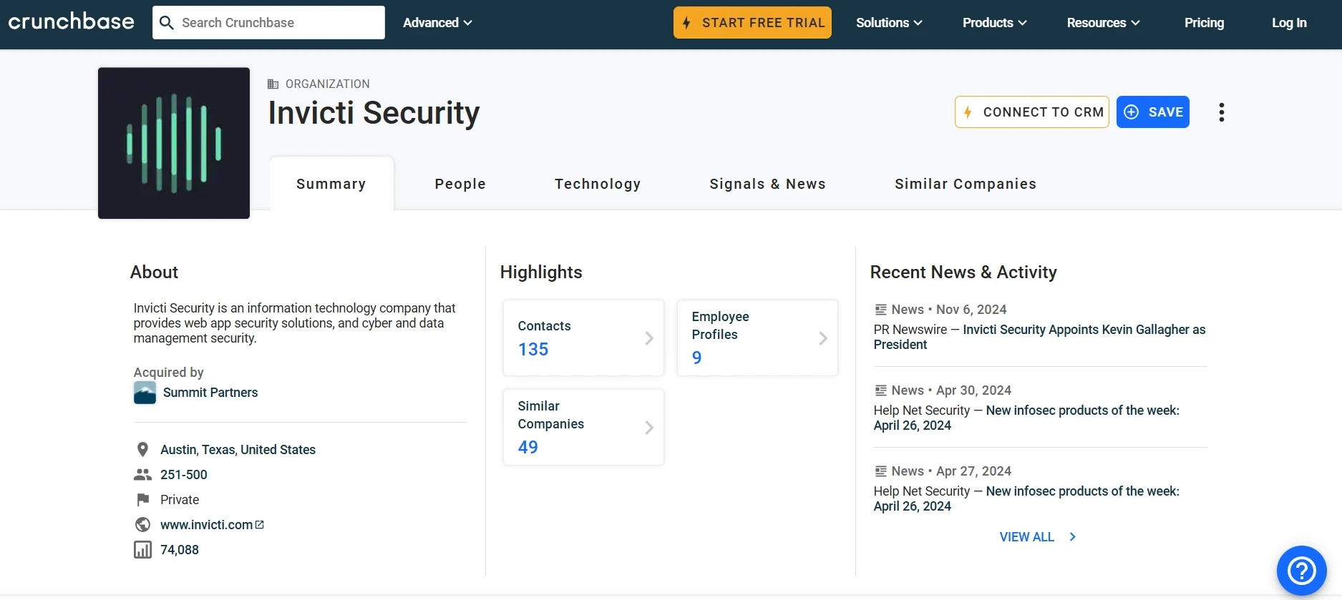Open the three-dot more options menu

1222,112
